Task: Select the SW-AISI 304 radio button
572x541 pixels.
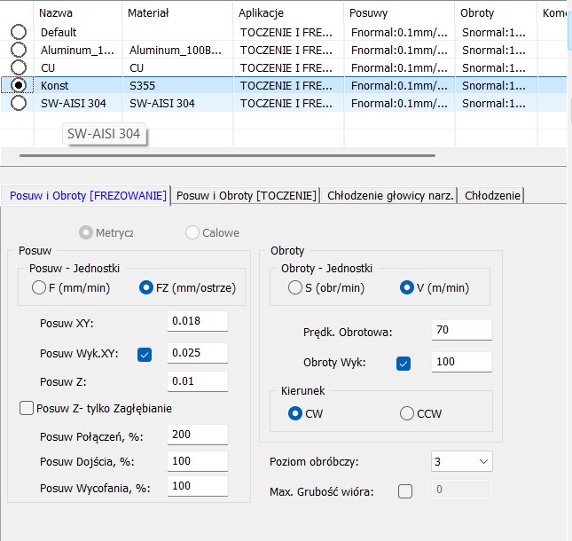Action: tap(19, 103)
